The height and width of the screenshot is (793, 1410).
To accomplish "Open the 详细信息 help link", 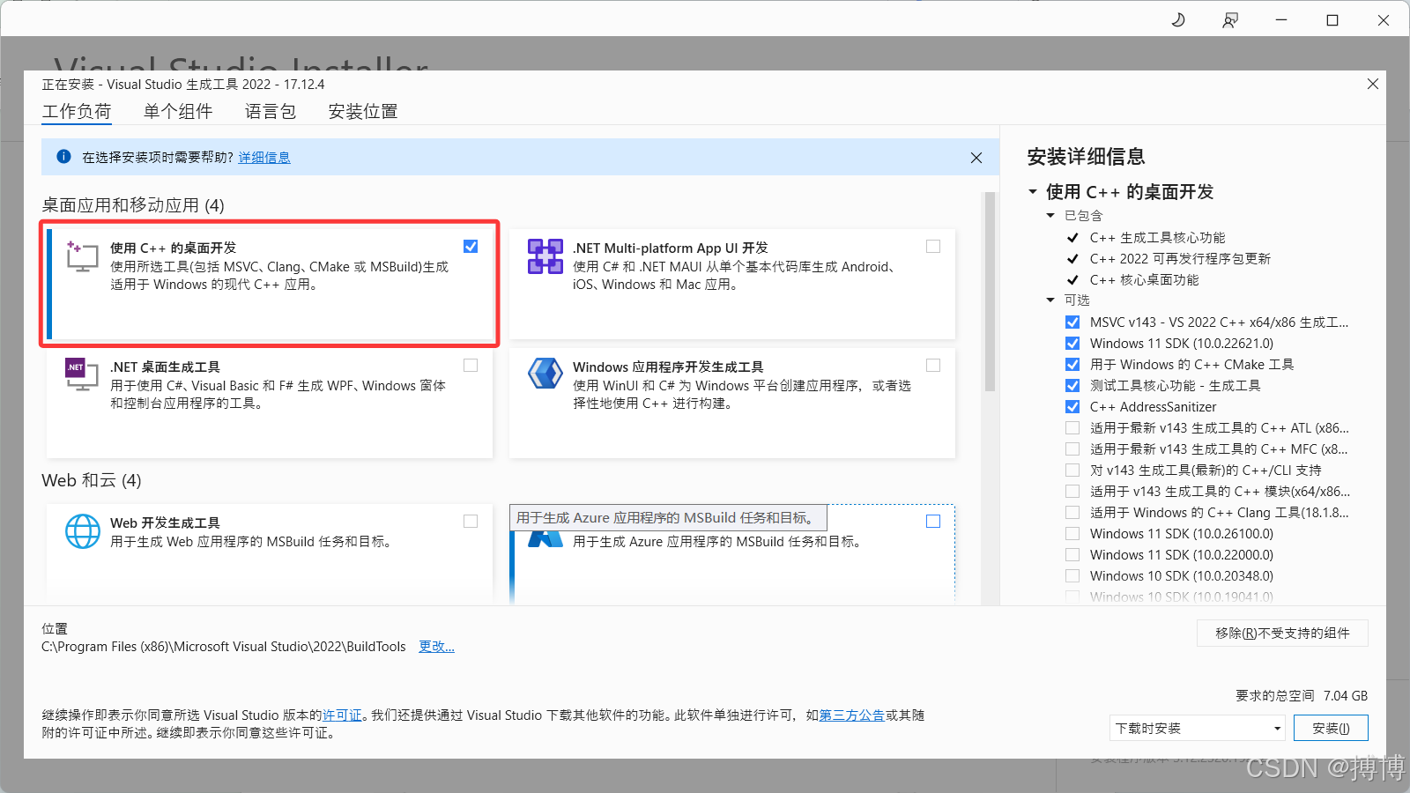I will pyautogui.click(x=264, y=158).
